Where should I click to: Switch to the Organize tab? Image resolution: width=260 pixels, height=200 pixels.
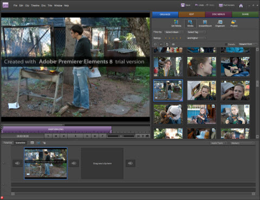point(165,14)
